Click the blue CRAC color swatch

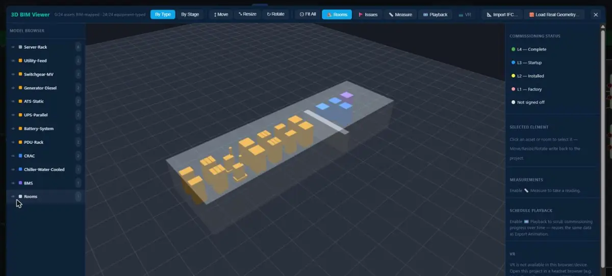[x=20, y=156]
